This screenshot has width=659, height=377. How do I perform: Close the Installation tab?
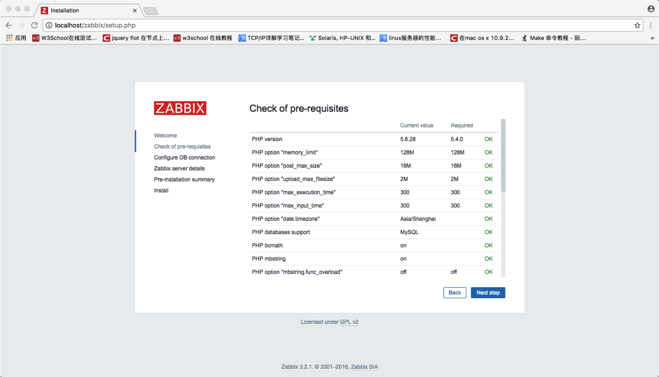tap(135, 10)
